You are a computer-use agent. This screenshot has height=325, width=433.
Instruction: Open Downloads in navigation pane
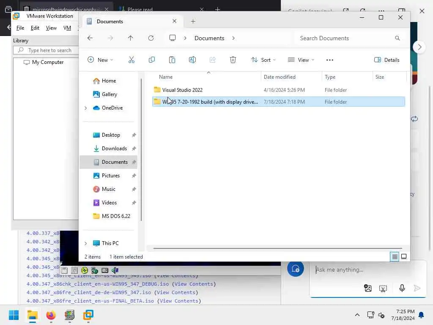pos(114,149)
